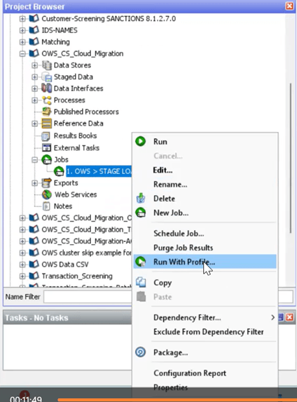Click the Results Books icon

(x=46, y=136)
